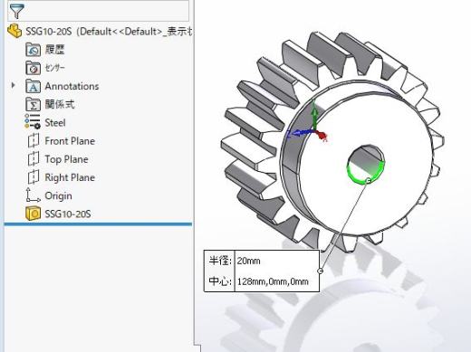The height and width of the screenshot is (352, 471).
Task: Select Right Plane in feature tree
Action: (x=70, y=177)
